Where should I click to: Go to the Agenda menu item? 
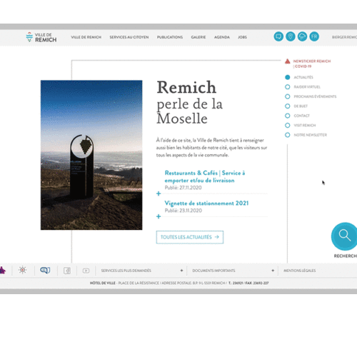pyautogui.click(x=222, y=37)
